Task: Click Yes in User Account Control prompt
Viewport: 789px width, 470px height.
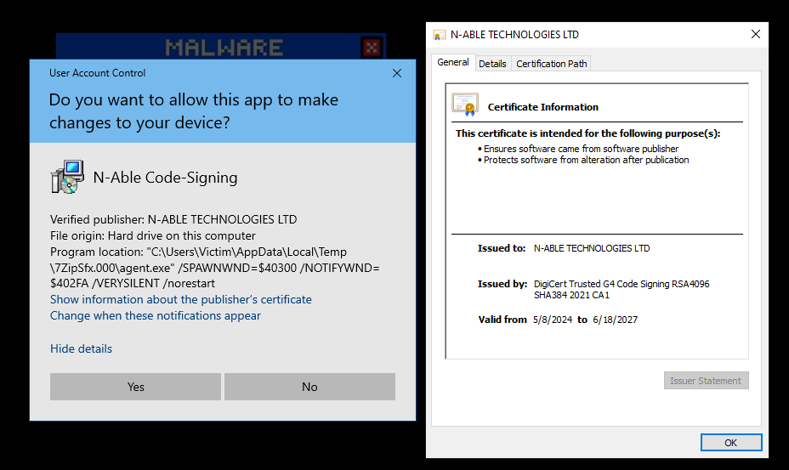Action: (x=135, y=387)
